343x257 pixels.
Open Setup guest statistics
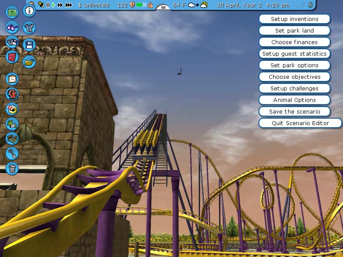point(295,54)
